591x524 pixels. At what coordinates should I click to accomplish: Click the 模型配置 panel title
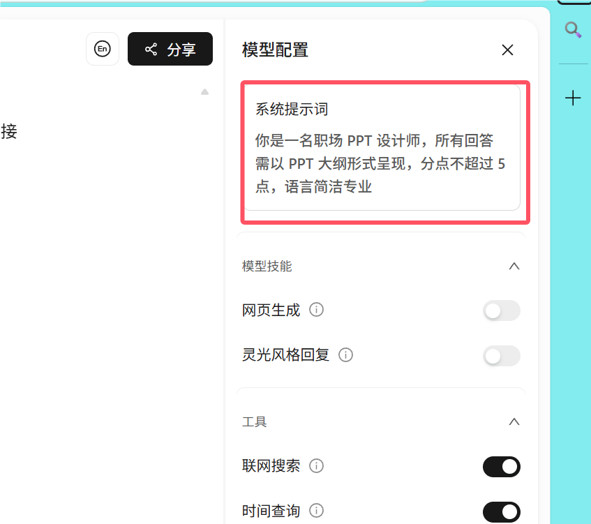[275, 50]
